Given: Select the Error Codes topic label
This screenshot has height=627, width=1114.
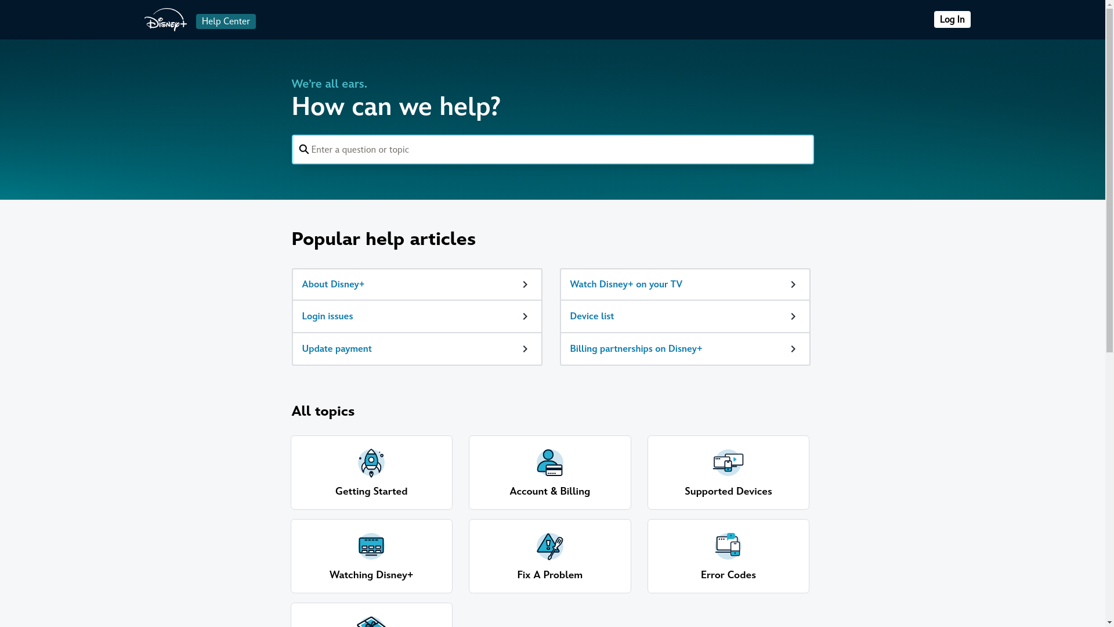Looking at the screenshot, I should coord(728,575).
